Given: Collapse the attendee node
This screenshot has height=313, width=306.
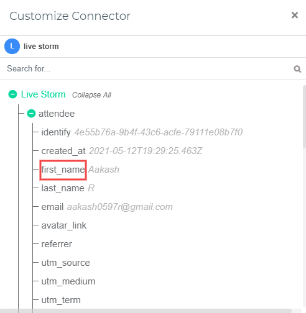Looking at the screenshot, I should coord(31,114).
